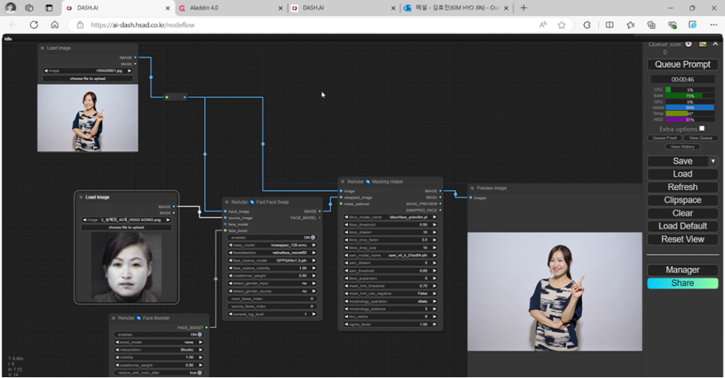Click the browser Refresh icon
Image resolution: width=725 pixels, height=378 pixels.
pyautogui.click(x=33, y=25)
